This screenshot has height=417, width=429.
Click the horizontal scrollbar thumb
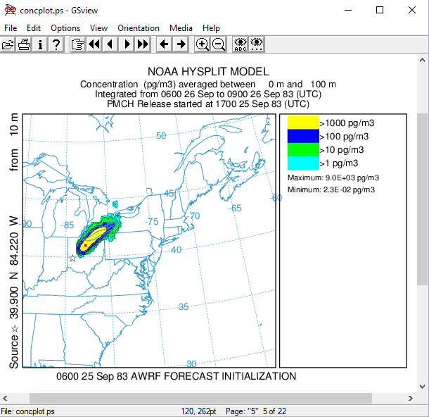[x=200, y=398]
